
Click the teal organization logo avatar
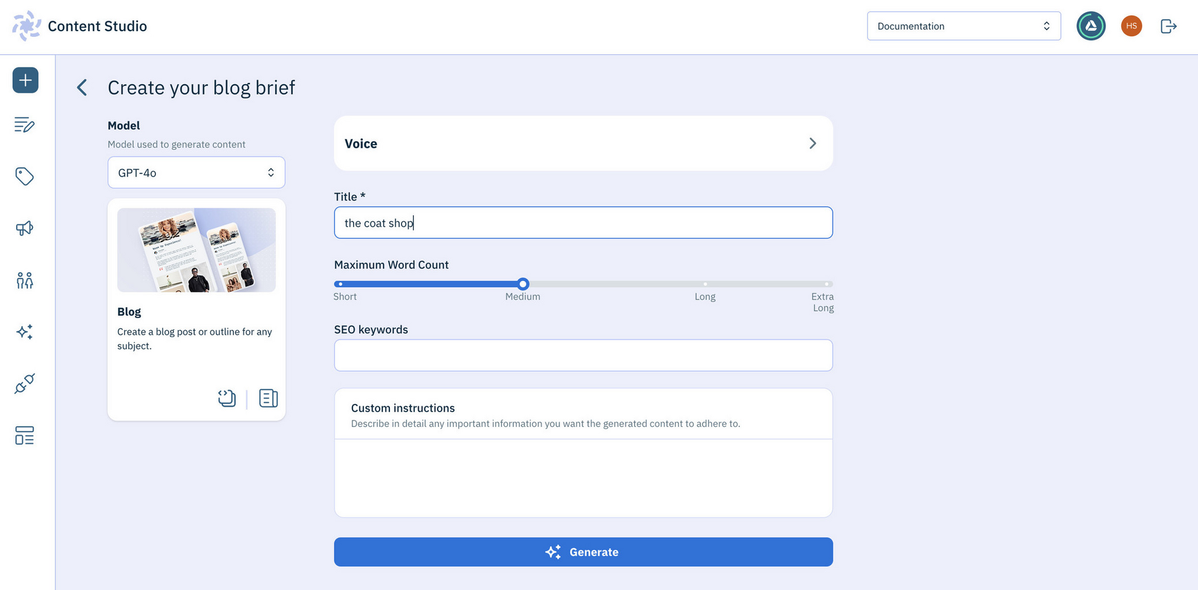click(x=1091, y=26)
